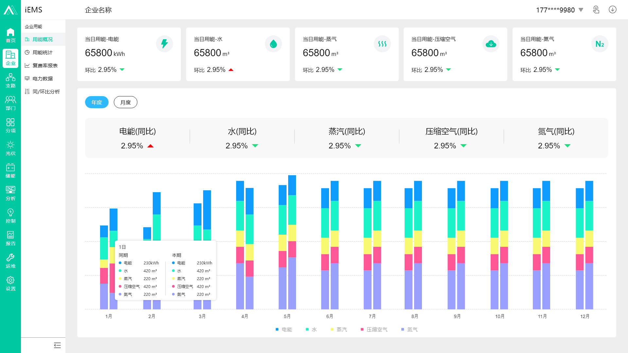Viewport: 628px width, 353px height.
Task: Select 复费率报表 menu item
Action: click(x=43, y=65)
